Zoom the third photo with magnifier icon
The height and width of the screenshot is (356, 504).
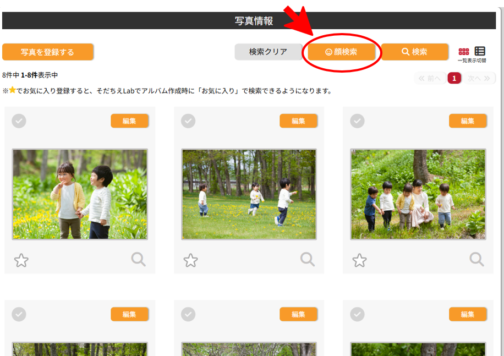[x=476, y=260]
